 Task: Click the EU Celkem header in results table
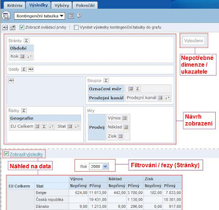(x=21, y=186)
